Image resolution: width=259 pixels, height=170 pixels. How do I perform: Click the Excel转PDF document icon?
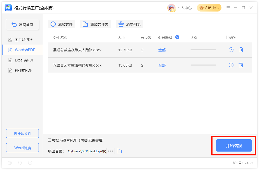coord(10,60)
